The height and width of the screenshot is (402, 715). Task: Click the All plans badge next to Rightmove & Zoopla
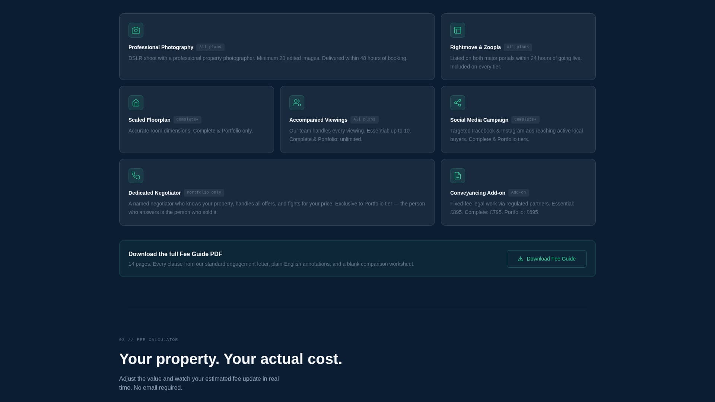tap(518, 47)
